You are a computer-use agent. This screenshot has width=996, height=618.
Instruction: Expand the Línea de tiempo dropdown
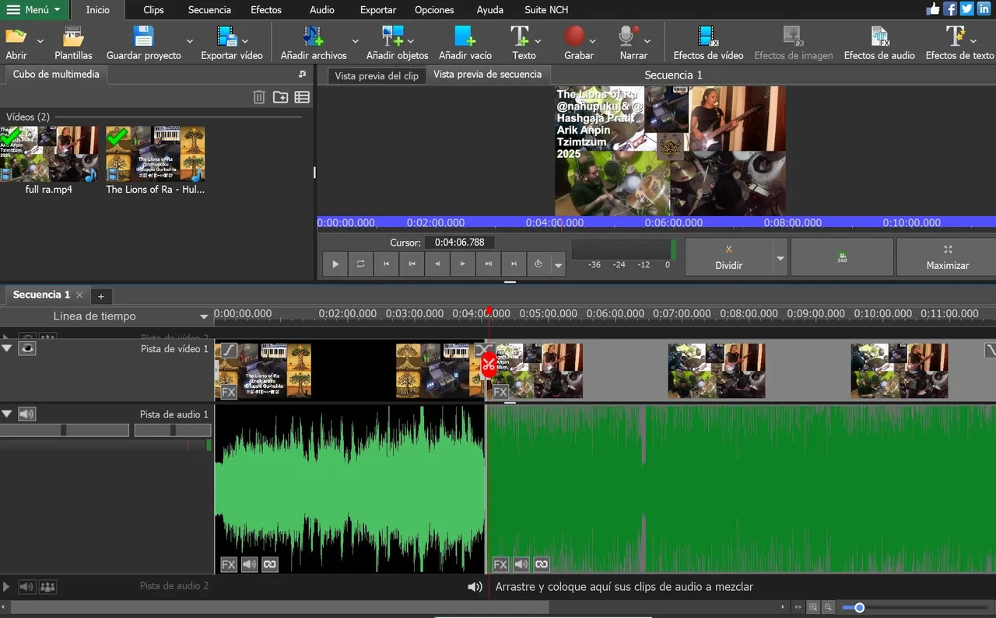[204, 316]
